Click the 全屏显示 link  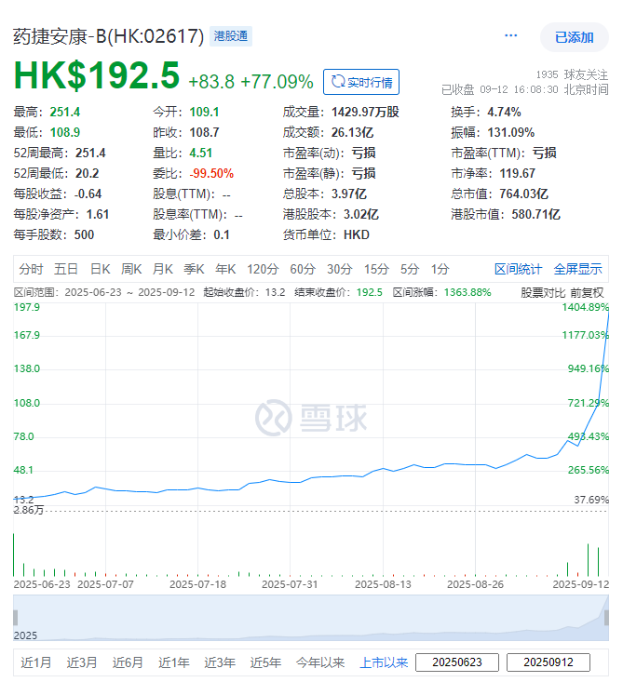pos(577,269)
